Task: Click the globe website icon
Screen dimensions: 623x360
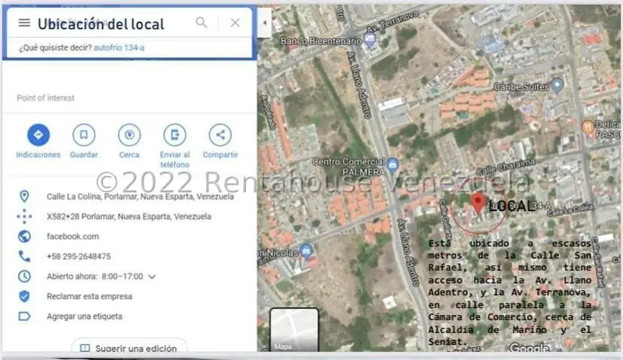Action: (24, 236)
